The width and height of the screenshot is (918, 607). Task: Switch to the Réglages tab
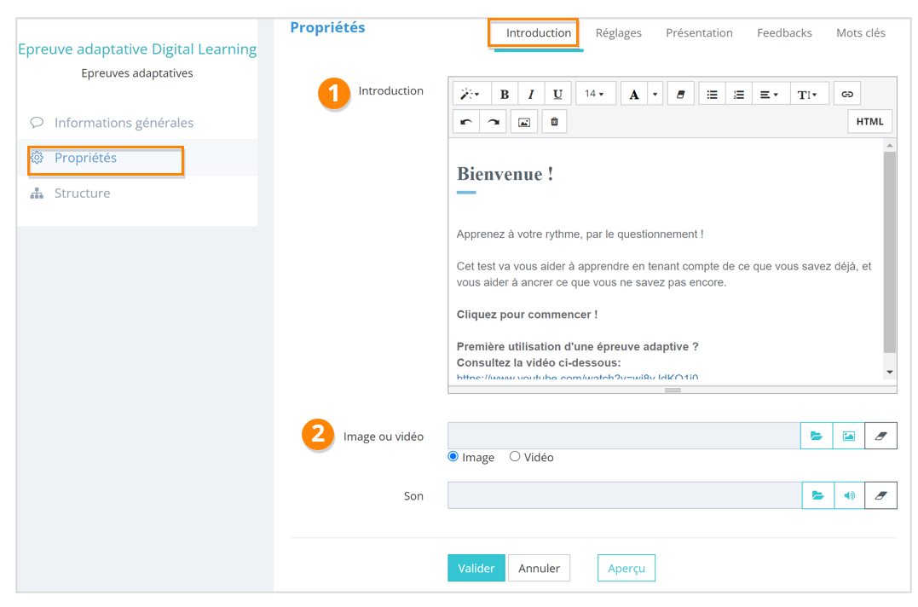coord(618,33)
